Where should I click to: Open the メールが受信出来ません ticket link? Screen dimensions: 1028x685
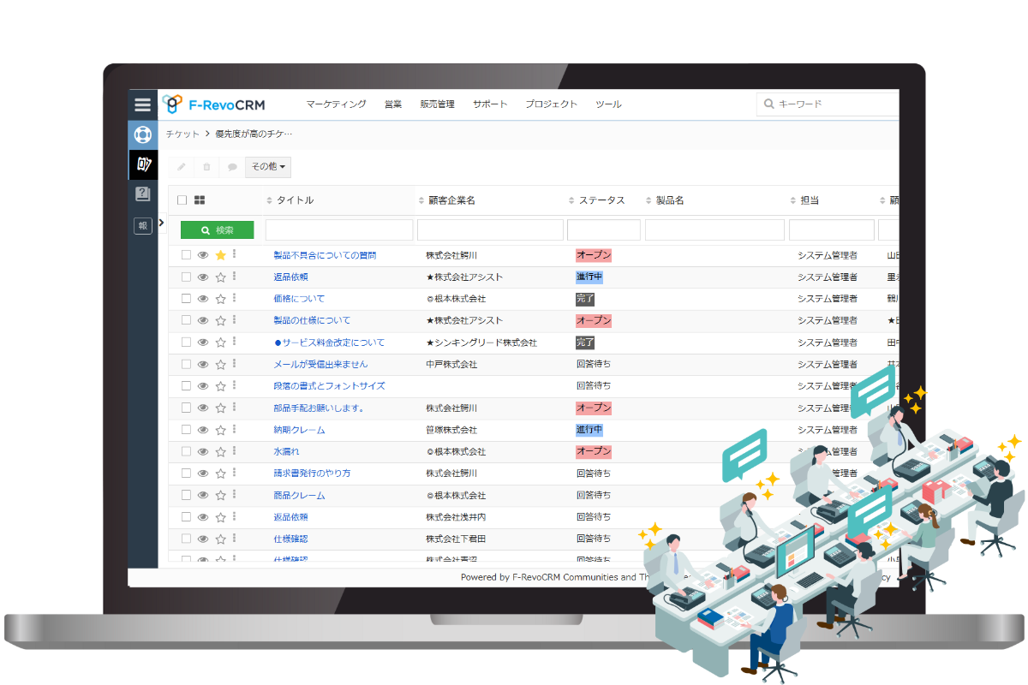coord(320,365)
